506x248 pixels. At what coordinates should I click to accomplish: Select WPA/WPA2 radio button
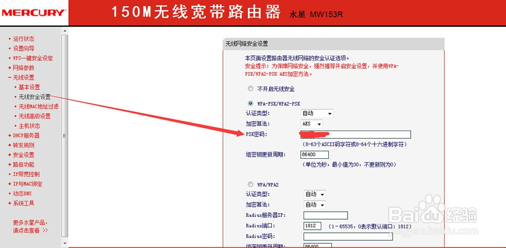(x=250, y=184)
